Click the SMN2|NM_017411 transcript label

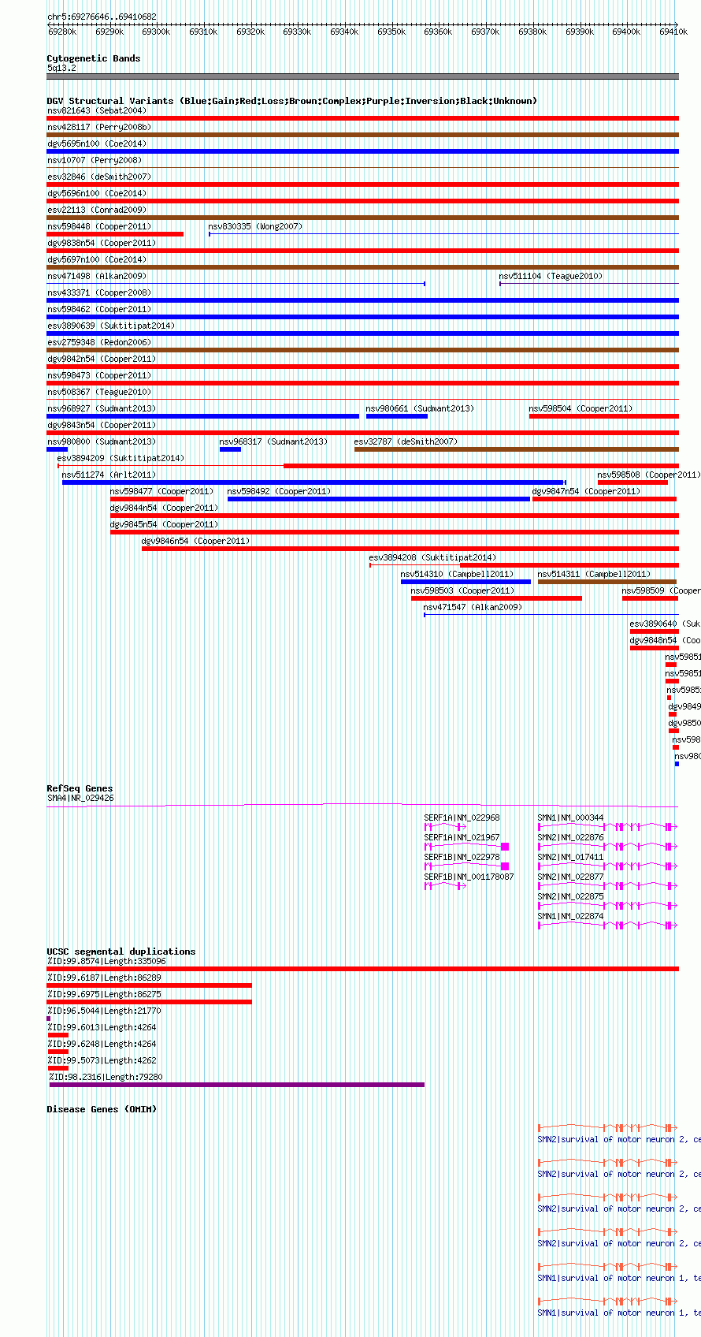click(x=570, y=857)
